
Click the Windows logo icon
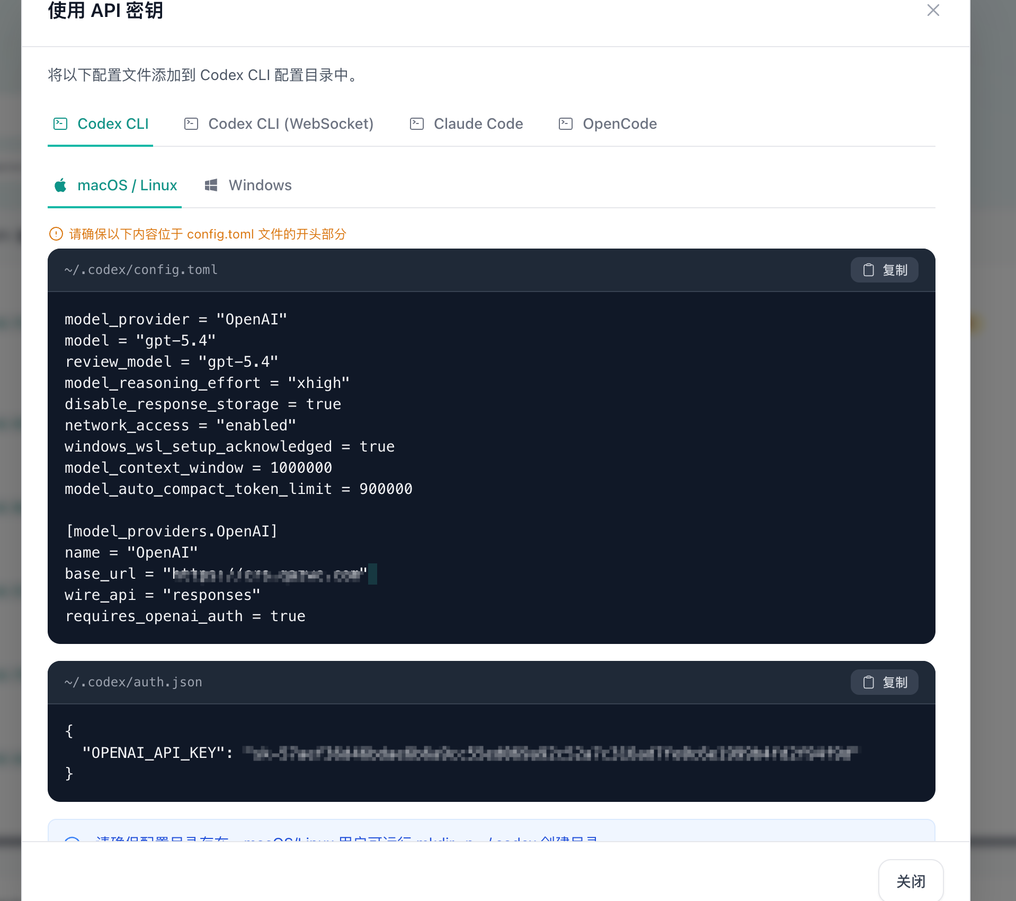click(211, 185)
